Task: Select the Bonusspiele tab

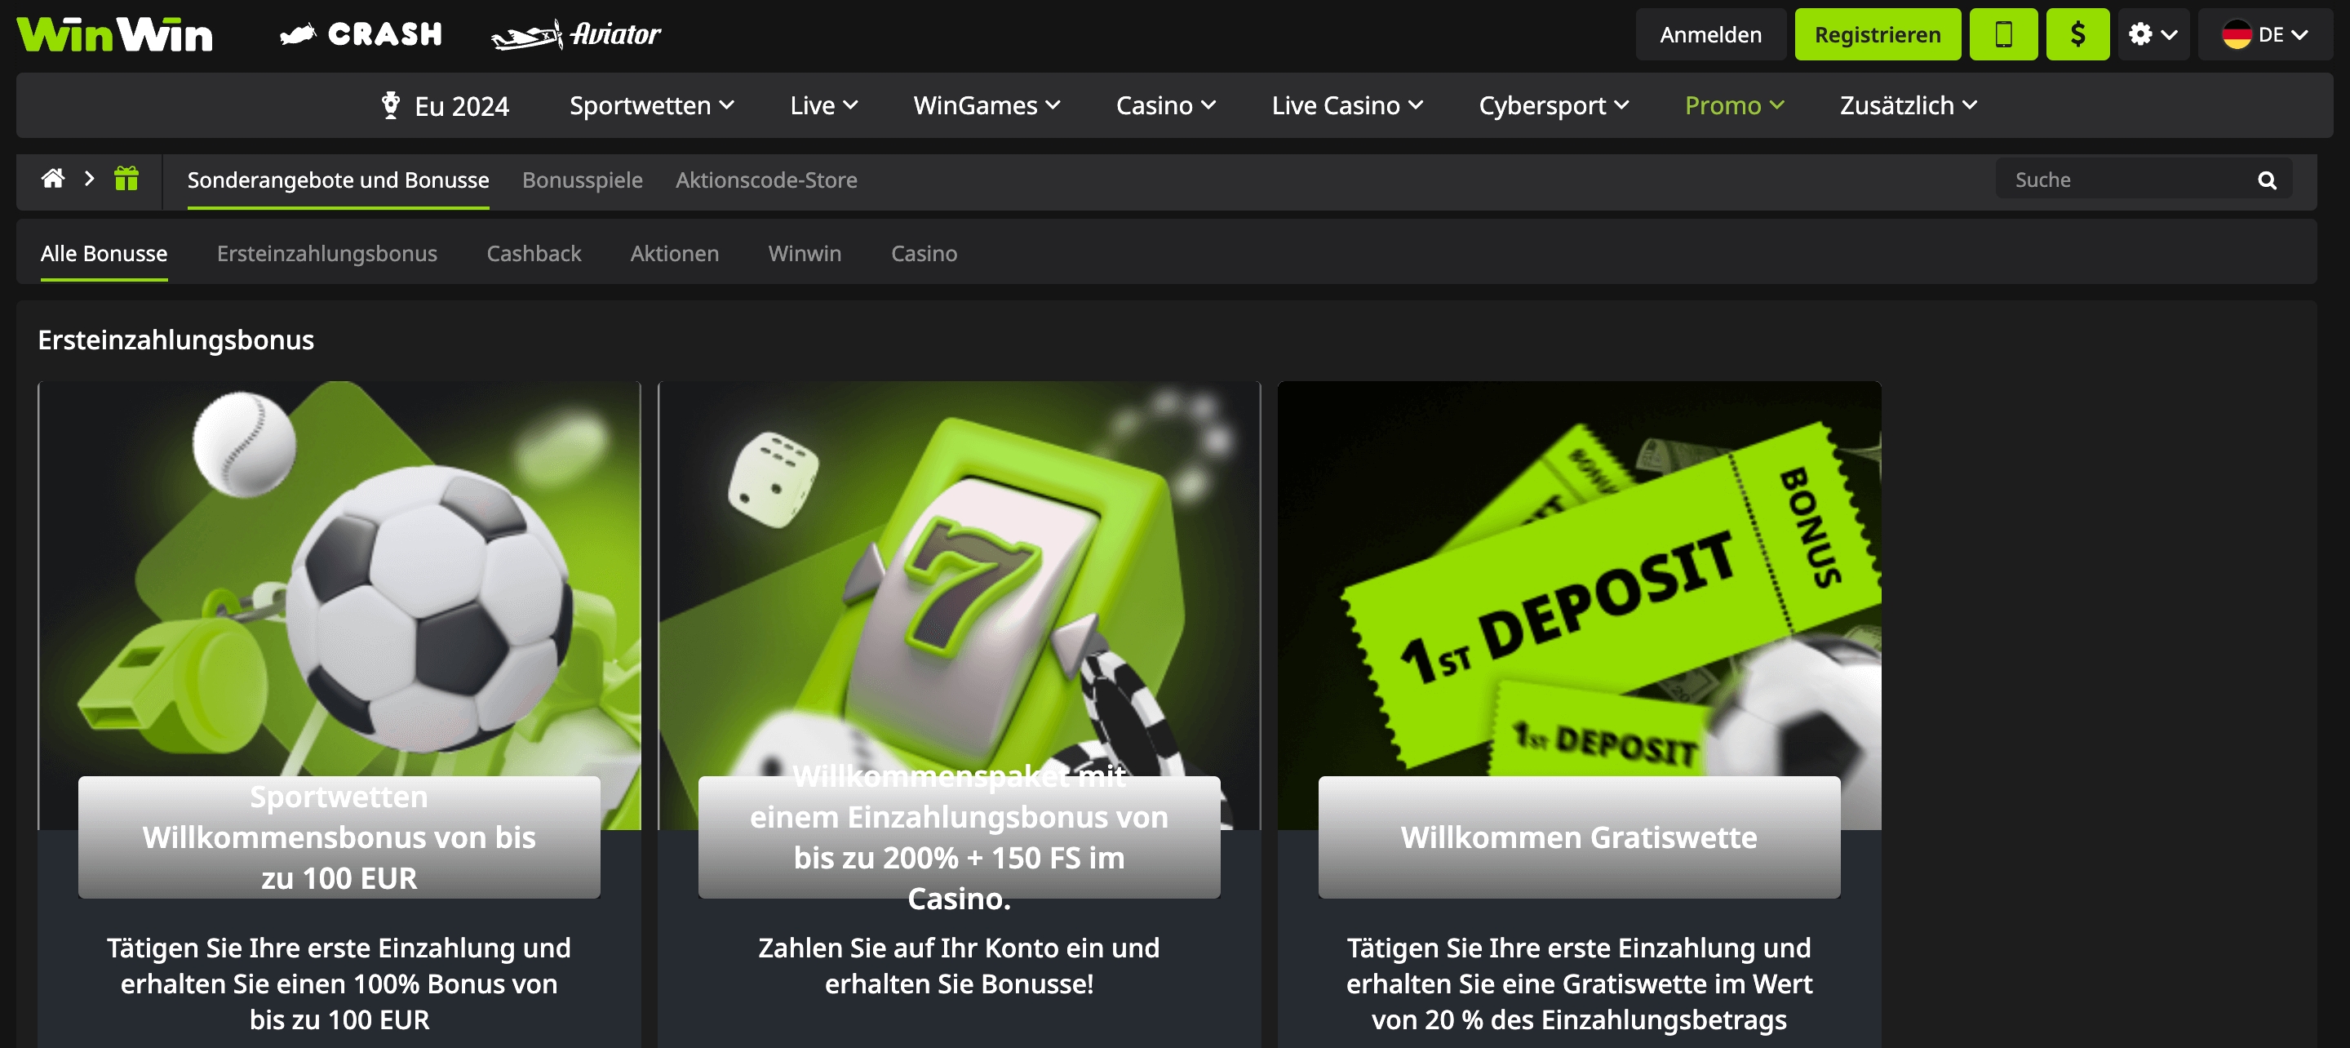Action: tap(582, 180)
